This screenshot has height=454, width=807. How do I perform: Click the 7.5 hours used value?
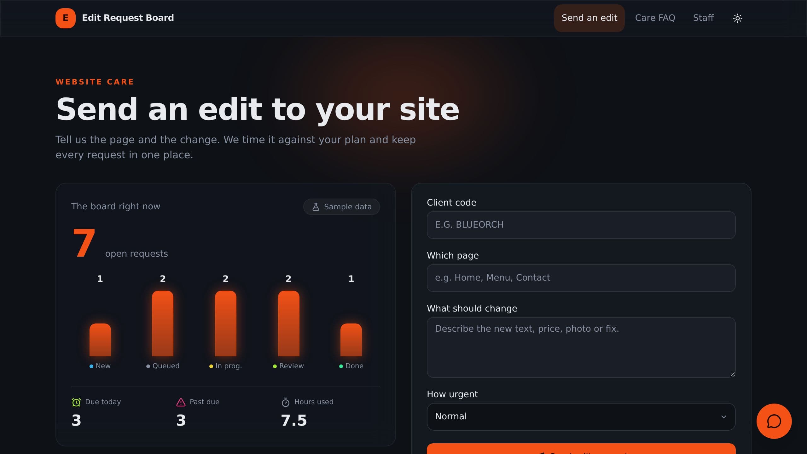[x=294, y=420]
